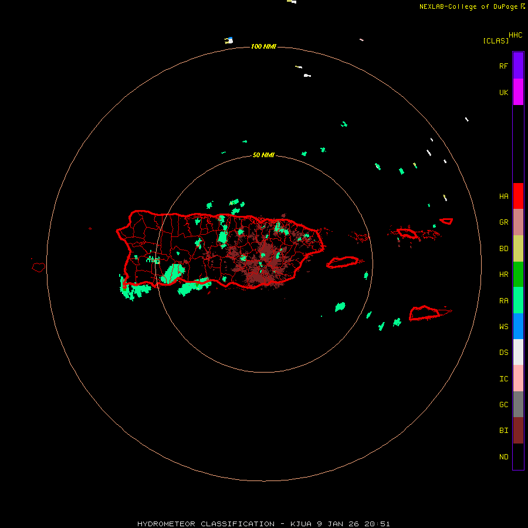Click the RF purple legend color swatch
The image size is (528, 528).
coord(518,65)
